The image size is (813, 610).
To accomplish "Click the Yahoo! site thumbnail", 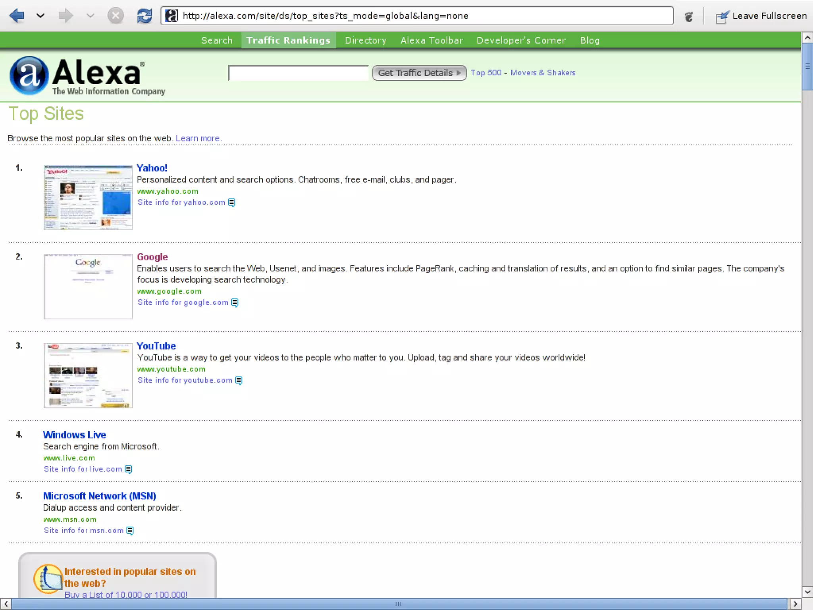I will click(88, 198).
